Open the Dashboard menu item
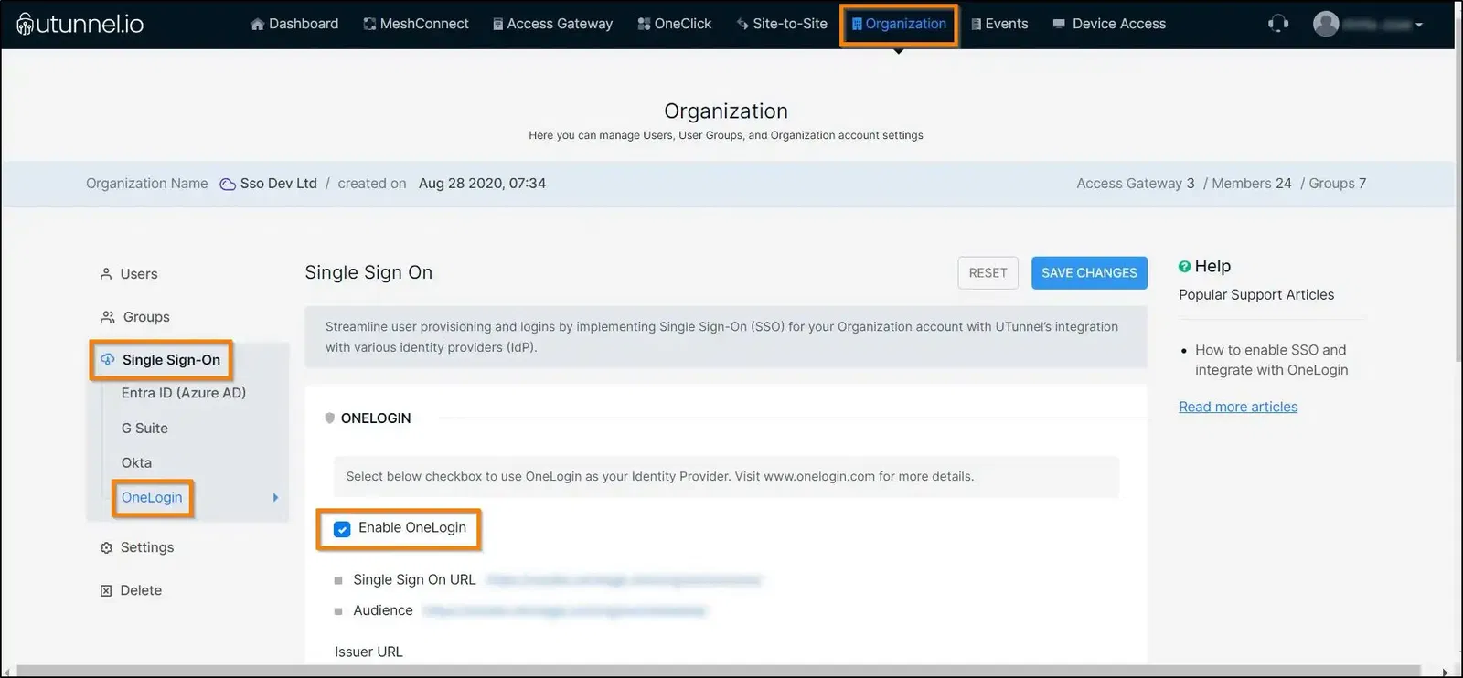The height and width of the screenshot is (678, 1463). coord(294,24)
